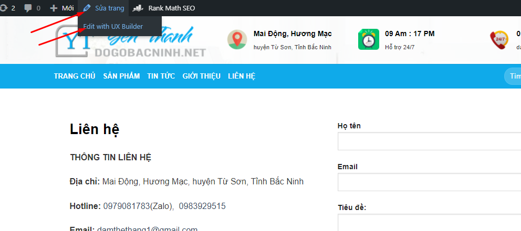Click the pencil icon for Sửa trang
This screenshot has width=521, height=231.
click(87, 8)
